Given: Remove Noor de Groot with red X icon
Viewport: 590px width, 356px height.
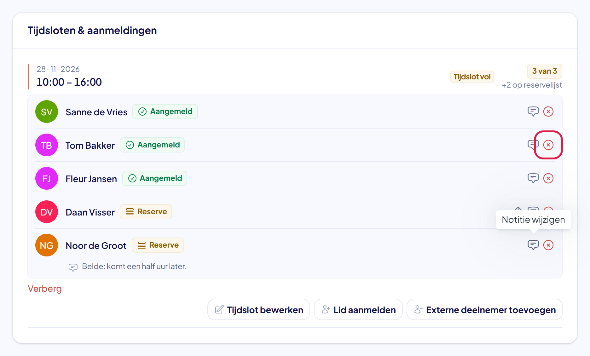Looking at the screenshot, I should tap(548, 245).
